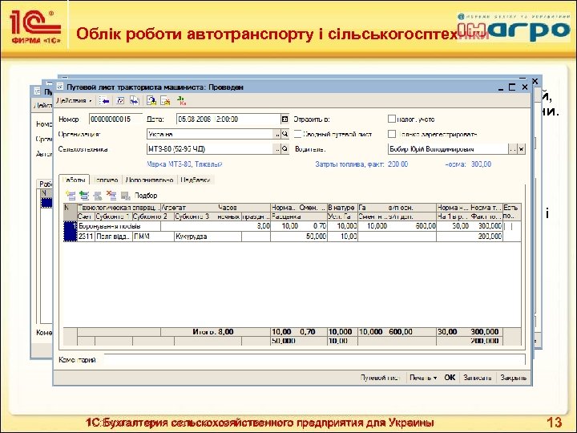Click magnifier icon beside Сельхозтехника field

(x=284, y=149)
